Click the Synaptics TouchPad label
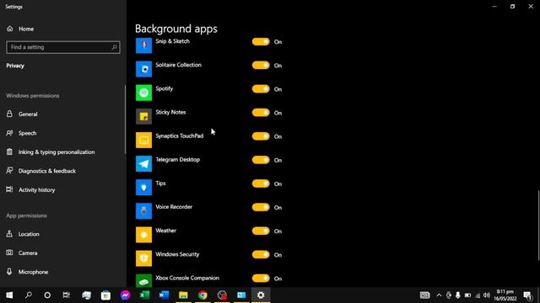 pyautogui.click(x=180, y=136)
